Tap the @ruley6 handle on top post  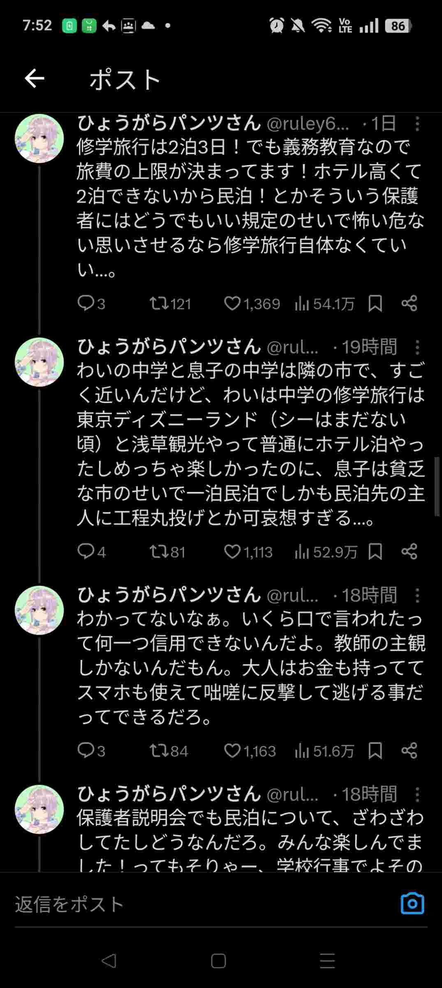point(308,123)
